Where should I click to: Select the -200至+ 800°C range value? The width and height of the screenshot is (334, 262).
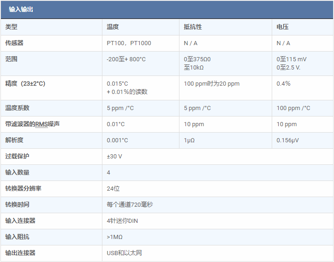[126, 59]
